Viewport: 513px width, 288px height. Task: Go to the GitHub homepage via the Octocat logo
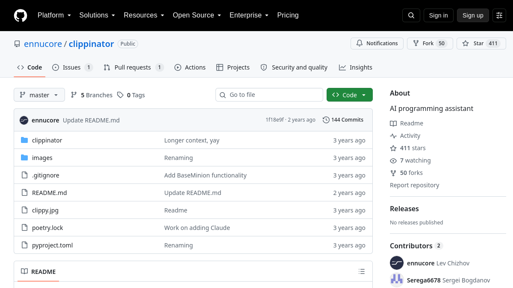(x=21, y=15)
